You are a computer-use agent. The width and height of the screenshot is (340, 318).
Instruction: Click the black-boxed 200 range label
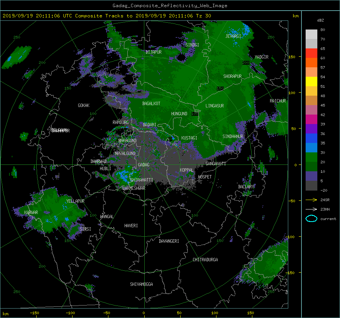[x=246, y=62]
